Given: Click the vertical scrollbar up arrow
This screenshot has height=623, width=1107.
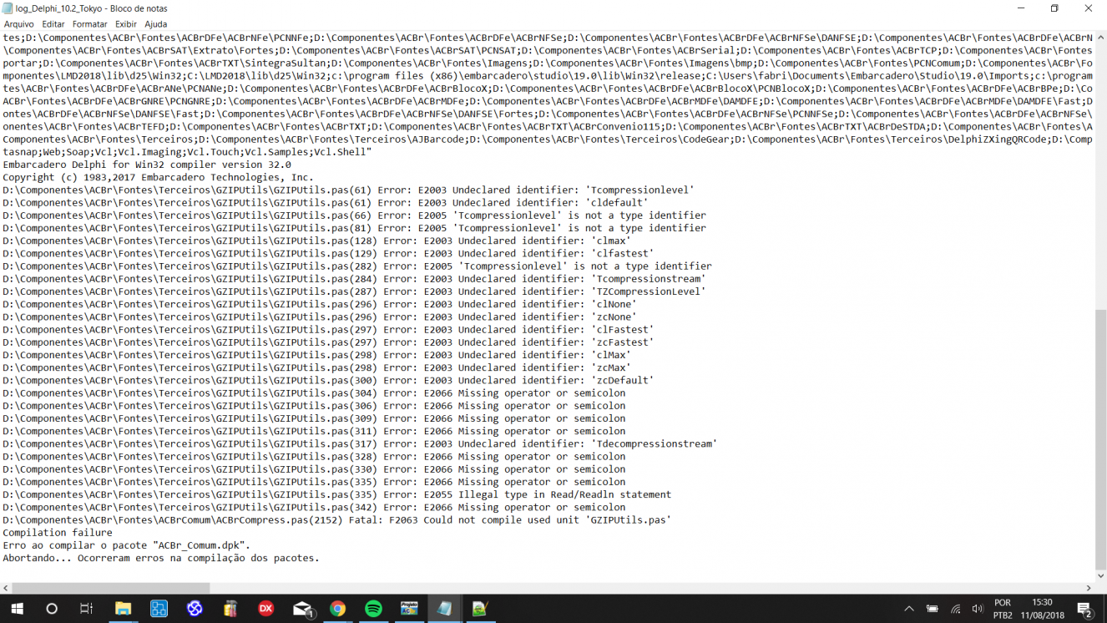Looking at the screenshot, I should (x=1100, y=38).
